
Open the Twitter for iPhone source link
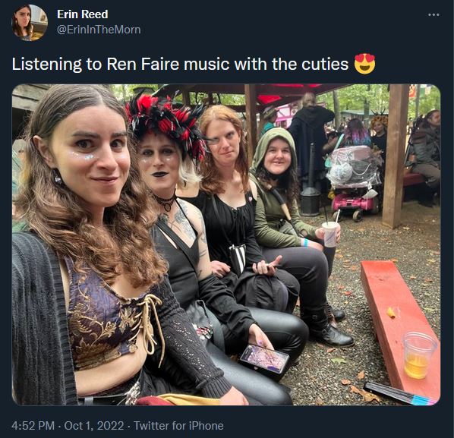[x=178, y=426]
